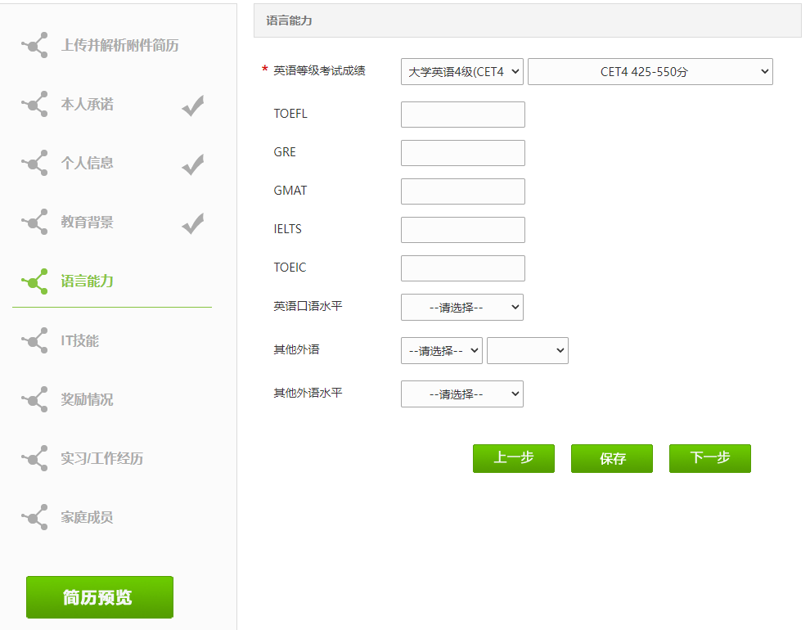The width and height of the screenshot is (810, 630).
Task: Click the checkmark icon beside 教育背景
Action: pos(192,223)
